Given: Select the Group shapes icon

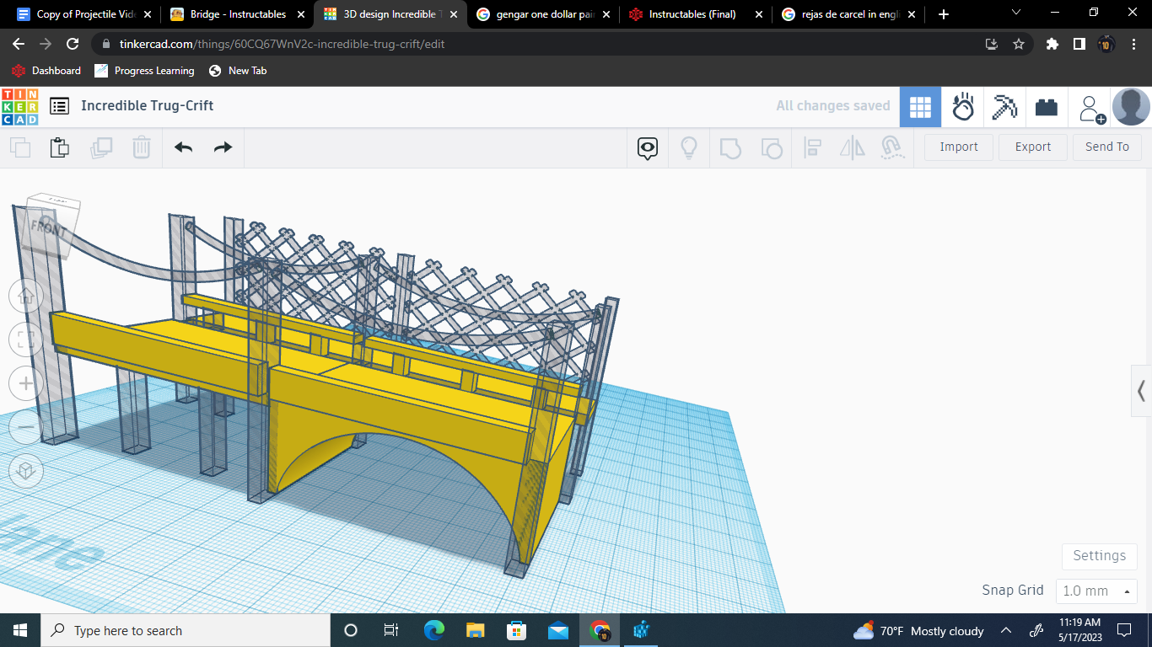Looking at the screenshot, I should [x=730, y=147].
